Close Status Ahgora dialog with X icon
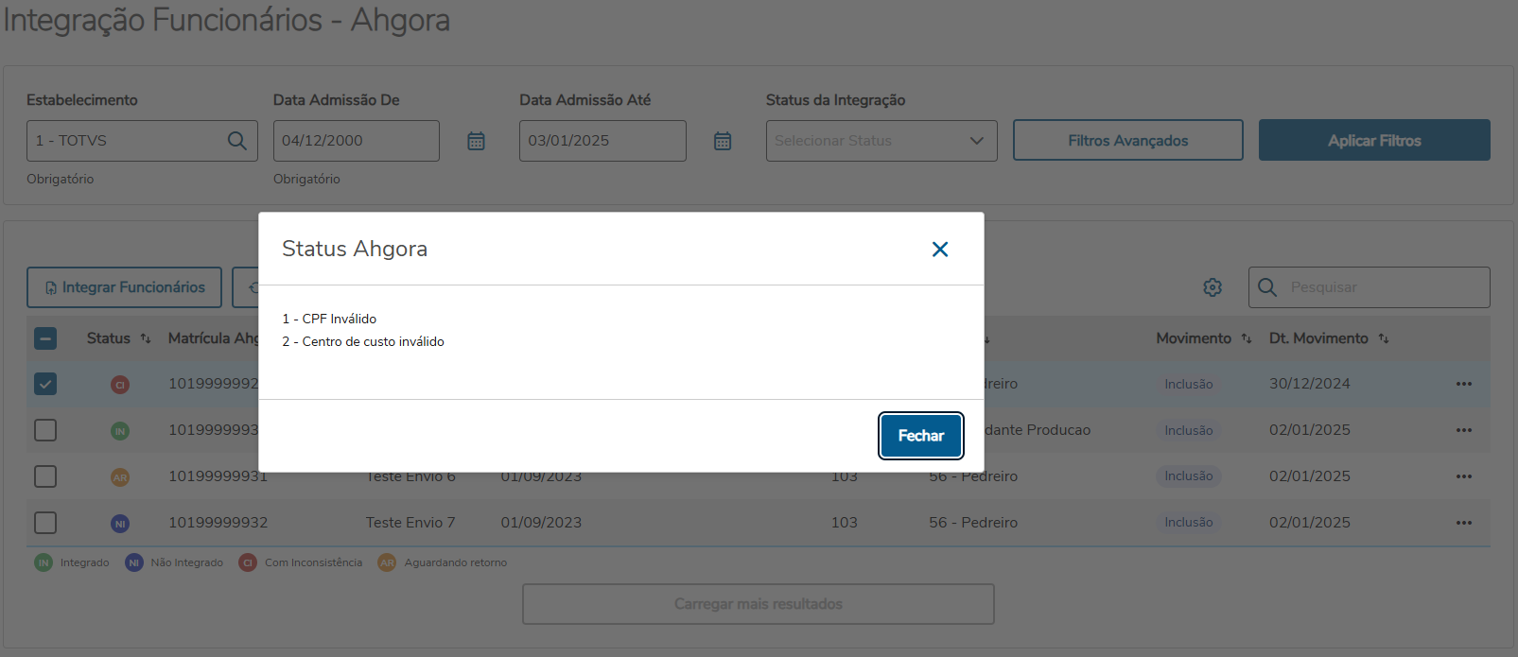Image resolution: width=1518 pixels, height=657 pixels. click(x=939, y=249)
